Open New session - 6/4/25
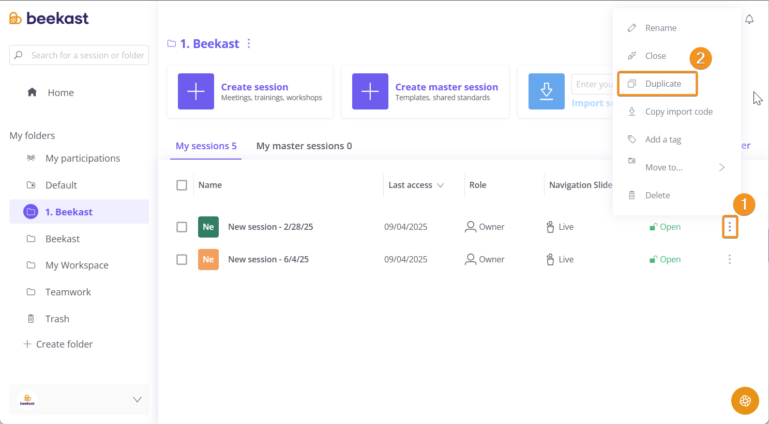Screen dimensions: 769x424 coord(268,259)
